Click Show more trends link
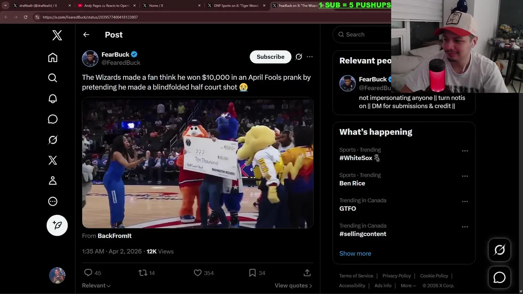 (355, 254)
